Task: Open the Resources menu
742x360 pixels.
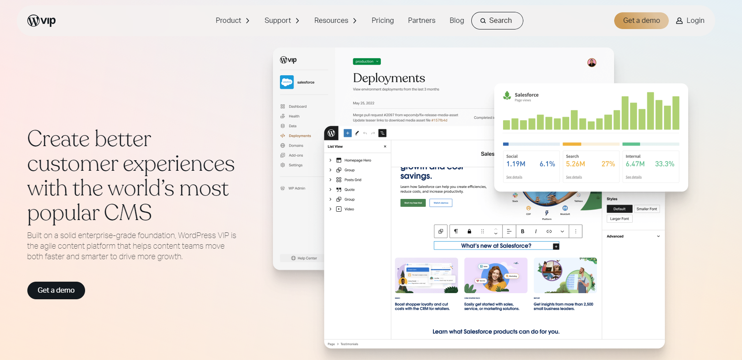Action: pyautogui.click(x=336, y=21)
